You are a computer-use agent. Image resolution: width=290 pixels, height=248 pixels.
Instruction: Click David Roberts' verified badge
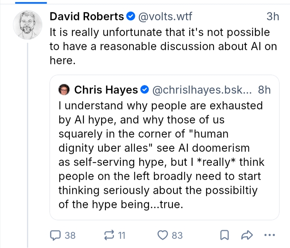click(131, 17)
